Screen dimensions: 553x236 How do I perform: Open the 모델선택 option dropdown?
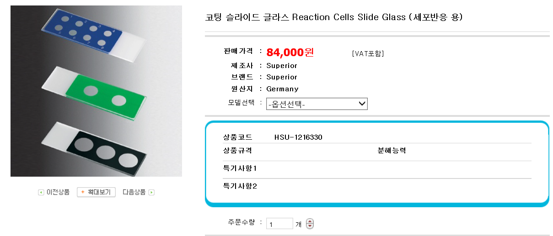pyautogui.click(x=317, y=104)
